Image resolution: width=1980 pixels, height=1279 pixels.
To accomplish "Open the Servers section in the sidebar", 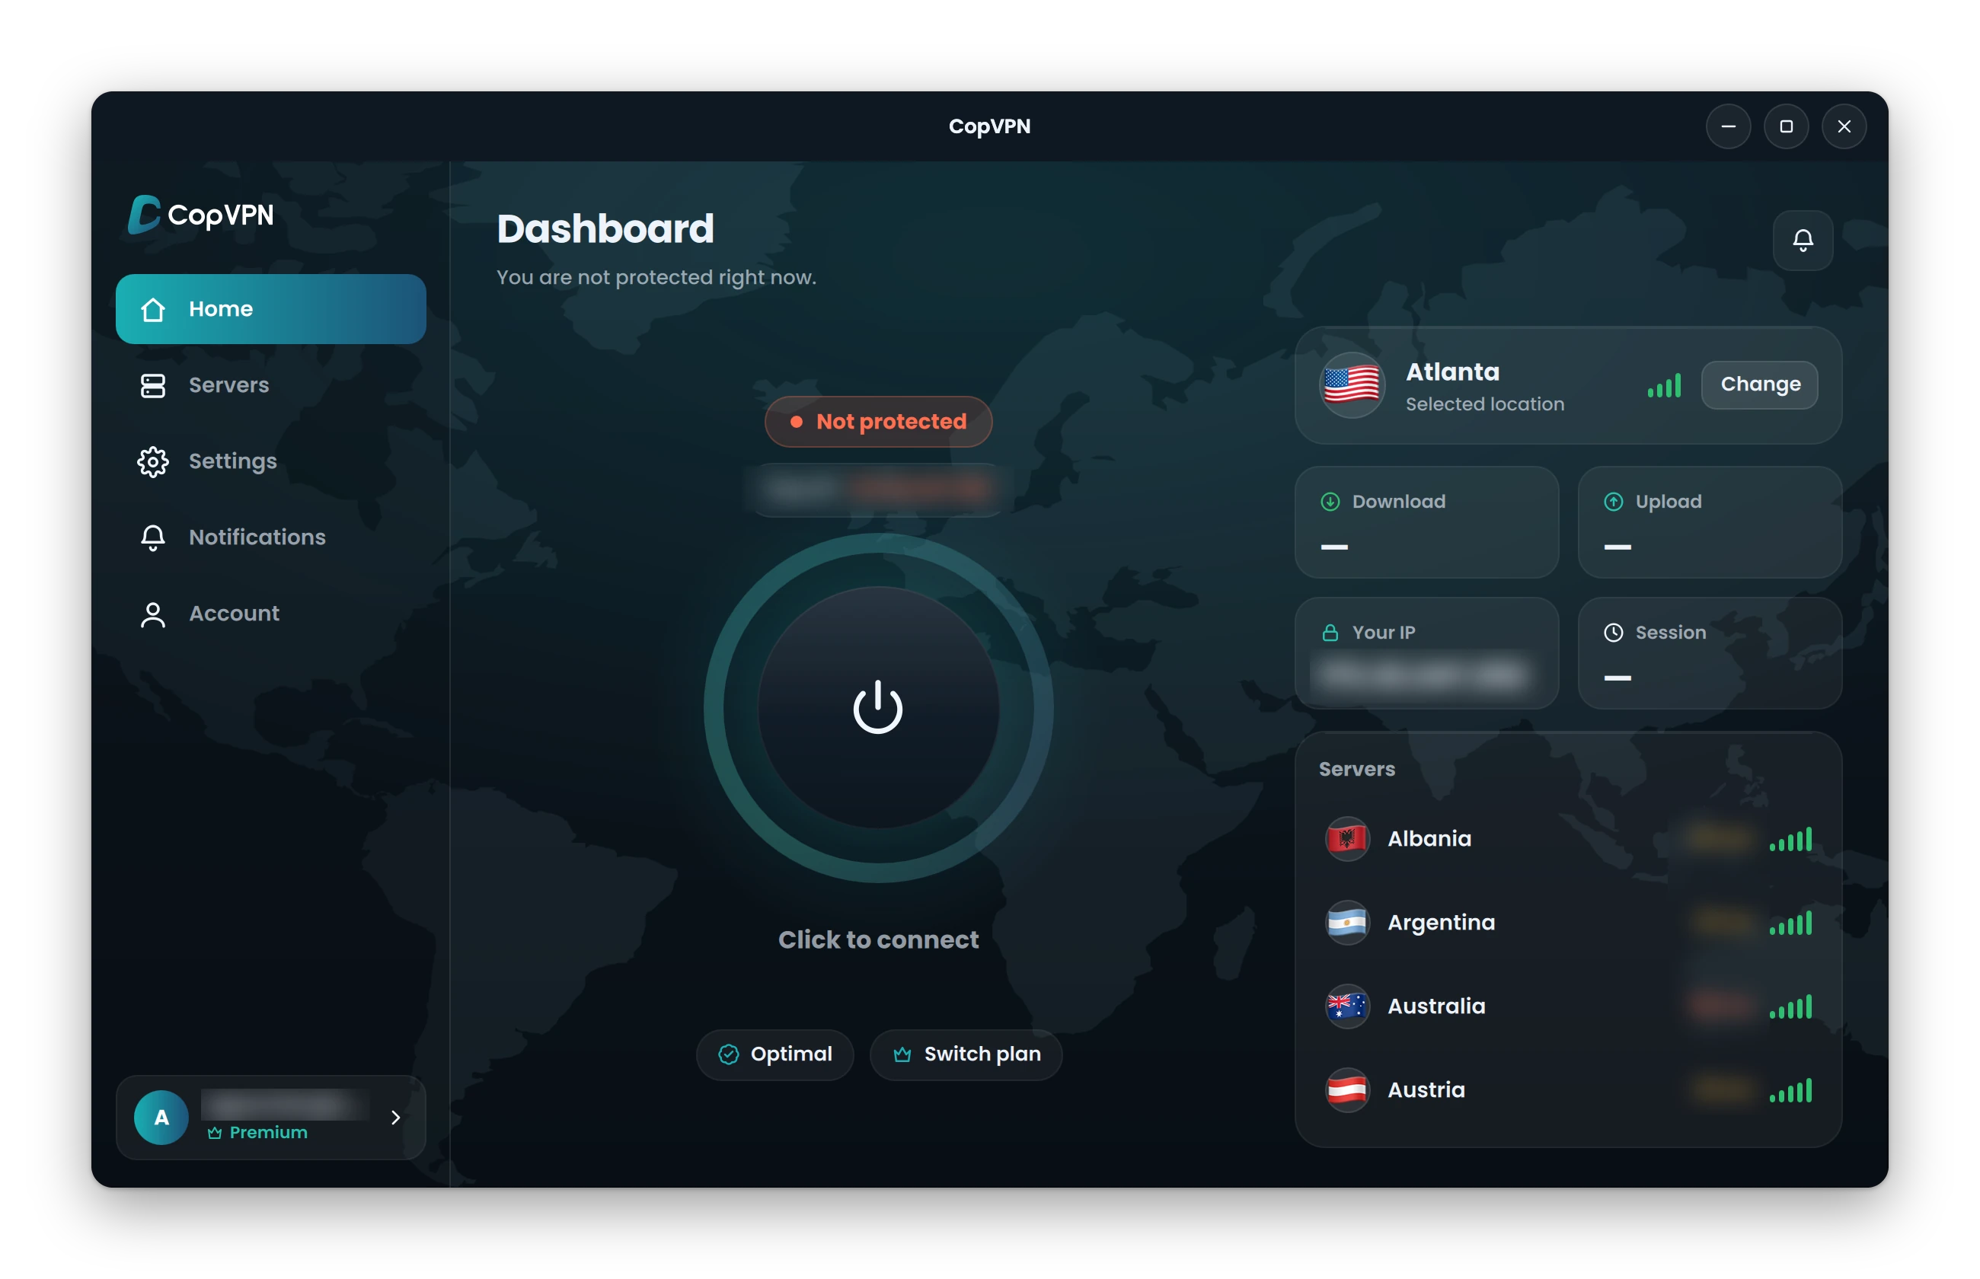I will (x=271, y=385).
